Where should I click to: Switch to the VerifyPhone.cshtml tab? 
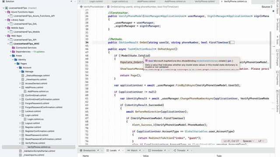tap(205, 1)
